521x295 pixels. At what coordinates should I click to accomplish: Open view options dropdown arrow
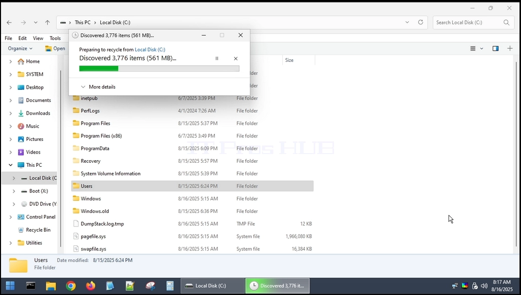tap(481, 49)
